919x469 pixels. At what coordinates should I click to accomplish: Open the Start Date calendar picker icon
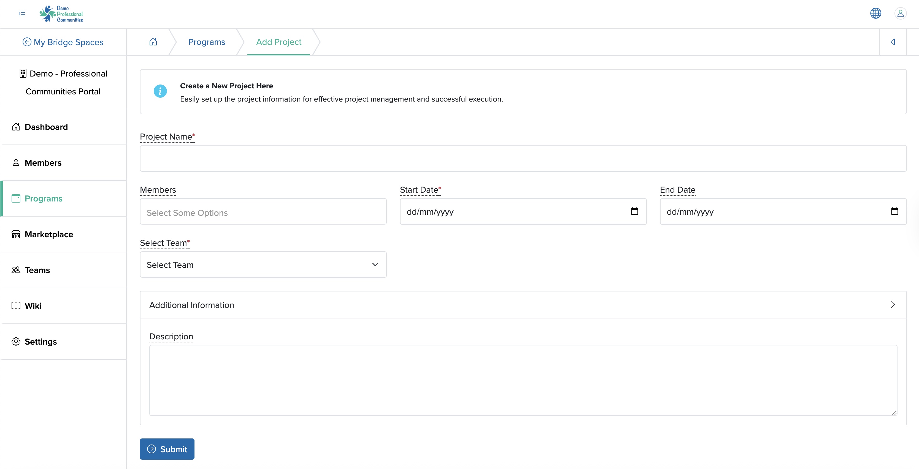point(634,211)
